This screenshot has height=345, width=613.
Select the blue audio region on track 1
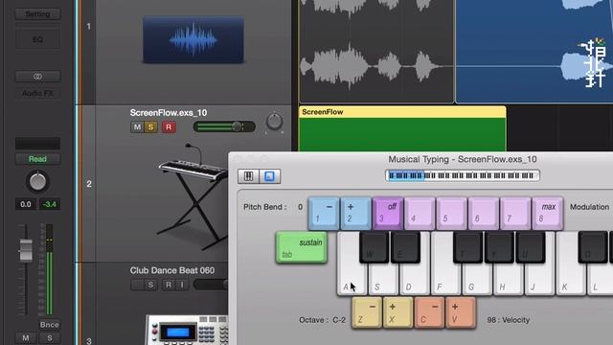point(534,51)
